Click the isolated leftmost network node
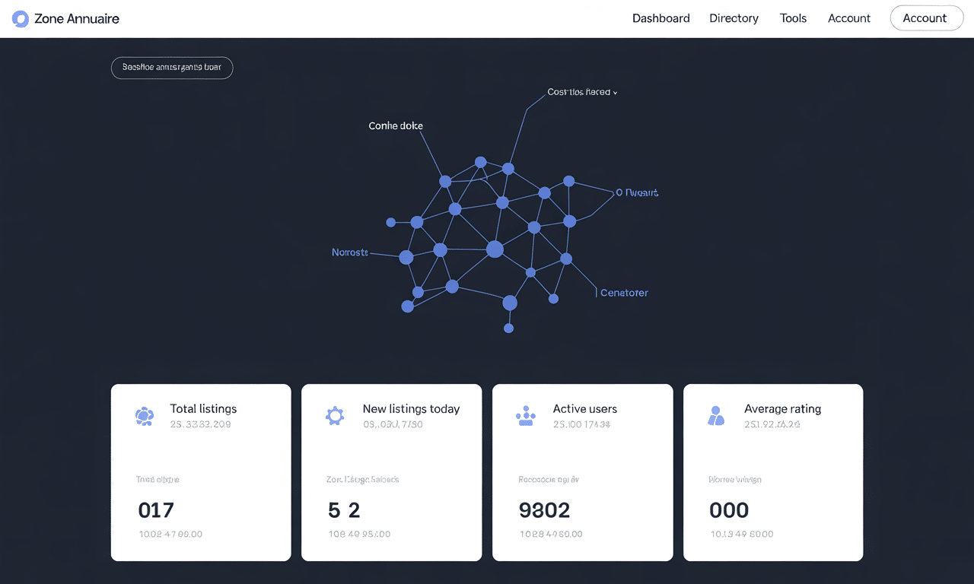Viewport: 974px width, 584px height. [391, 222]
